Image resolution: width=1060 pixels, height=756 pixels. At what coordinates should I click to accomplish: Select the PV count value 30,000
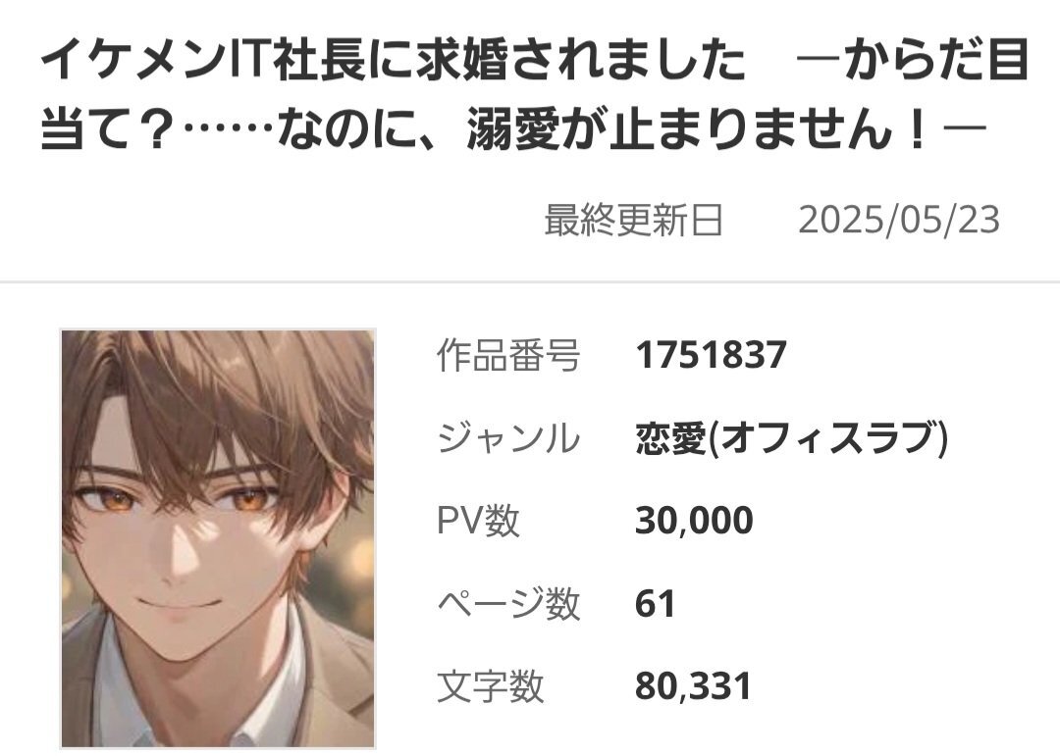(x=694, y=521)
